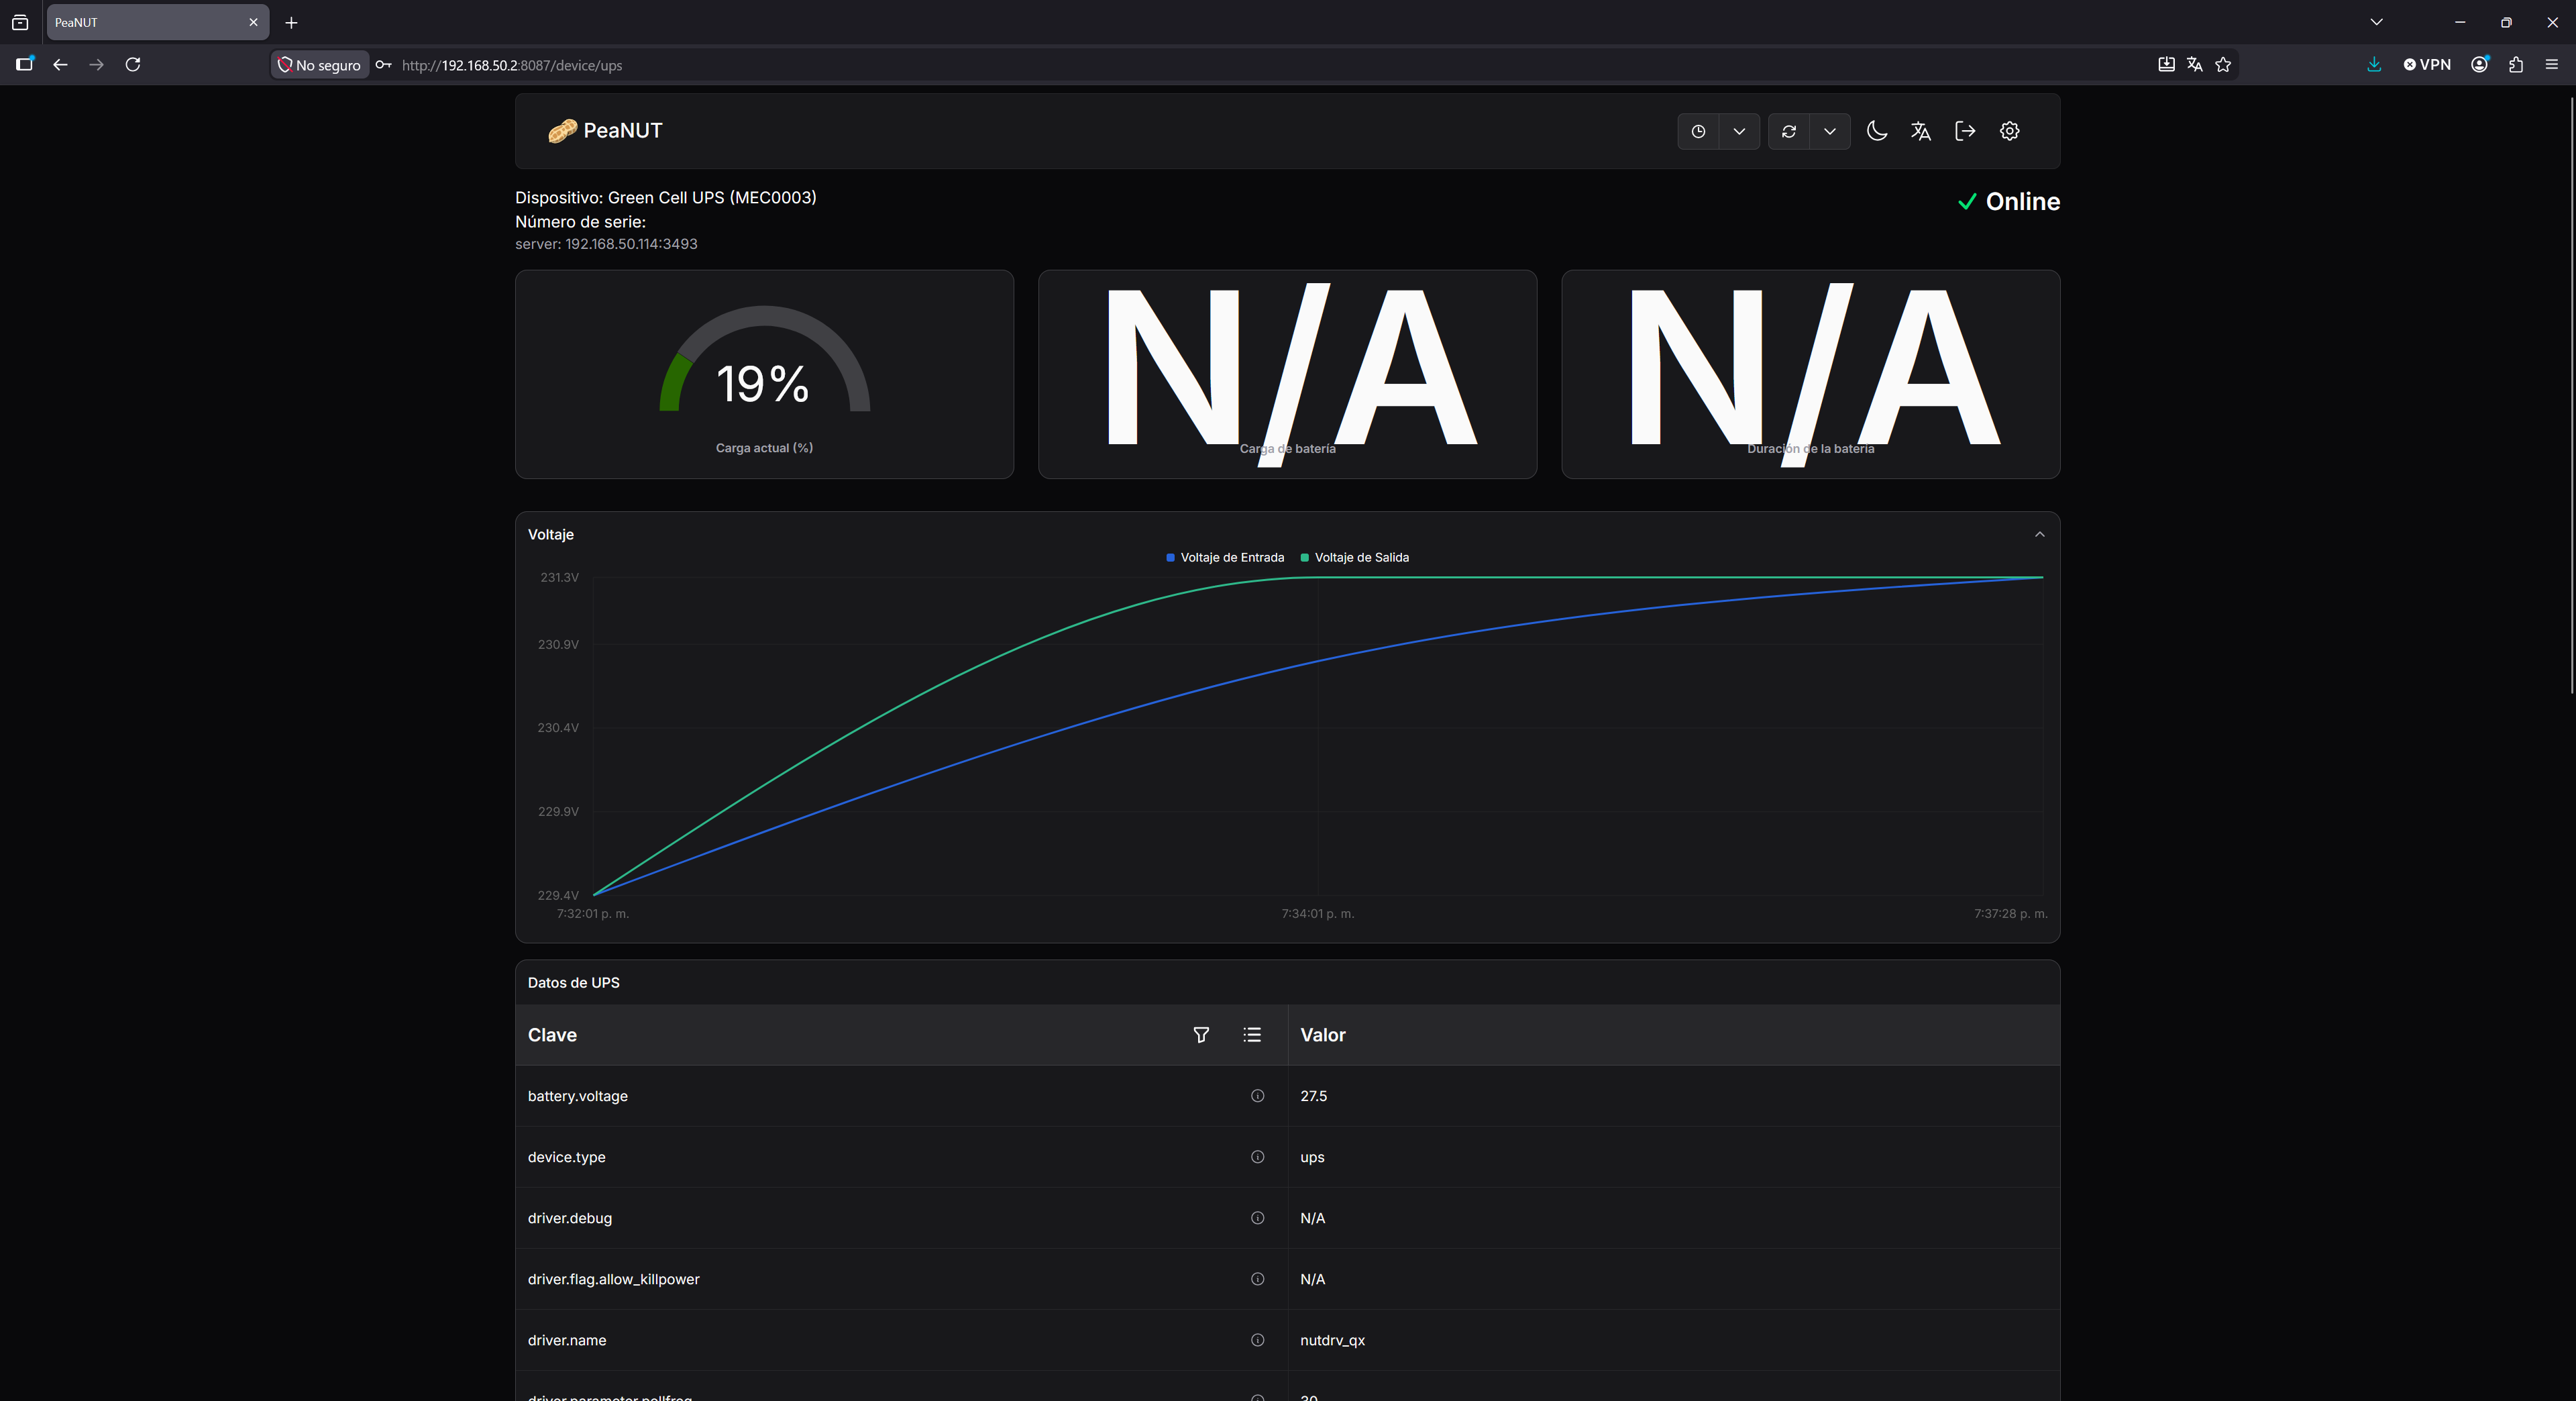Open PeaNUT settings gear
2576x1401 pixels.
[x=2010, y=131]
